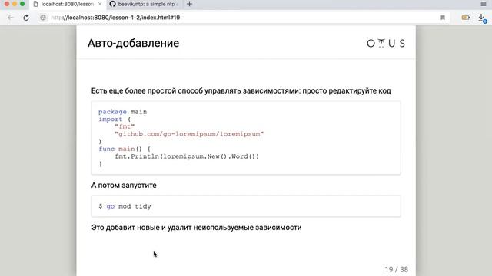Click the macOS green maximize window button
Screen dimensions: 492x276
22,4
